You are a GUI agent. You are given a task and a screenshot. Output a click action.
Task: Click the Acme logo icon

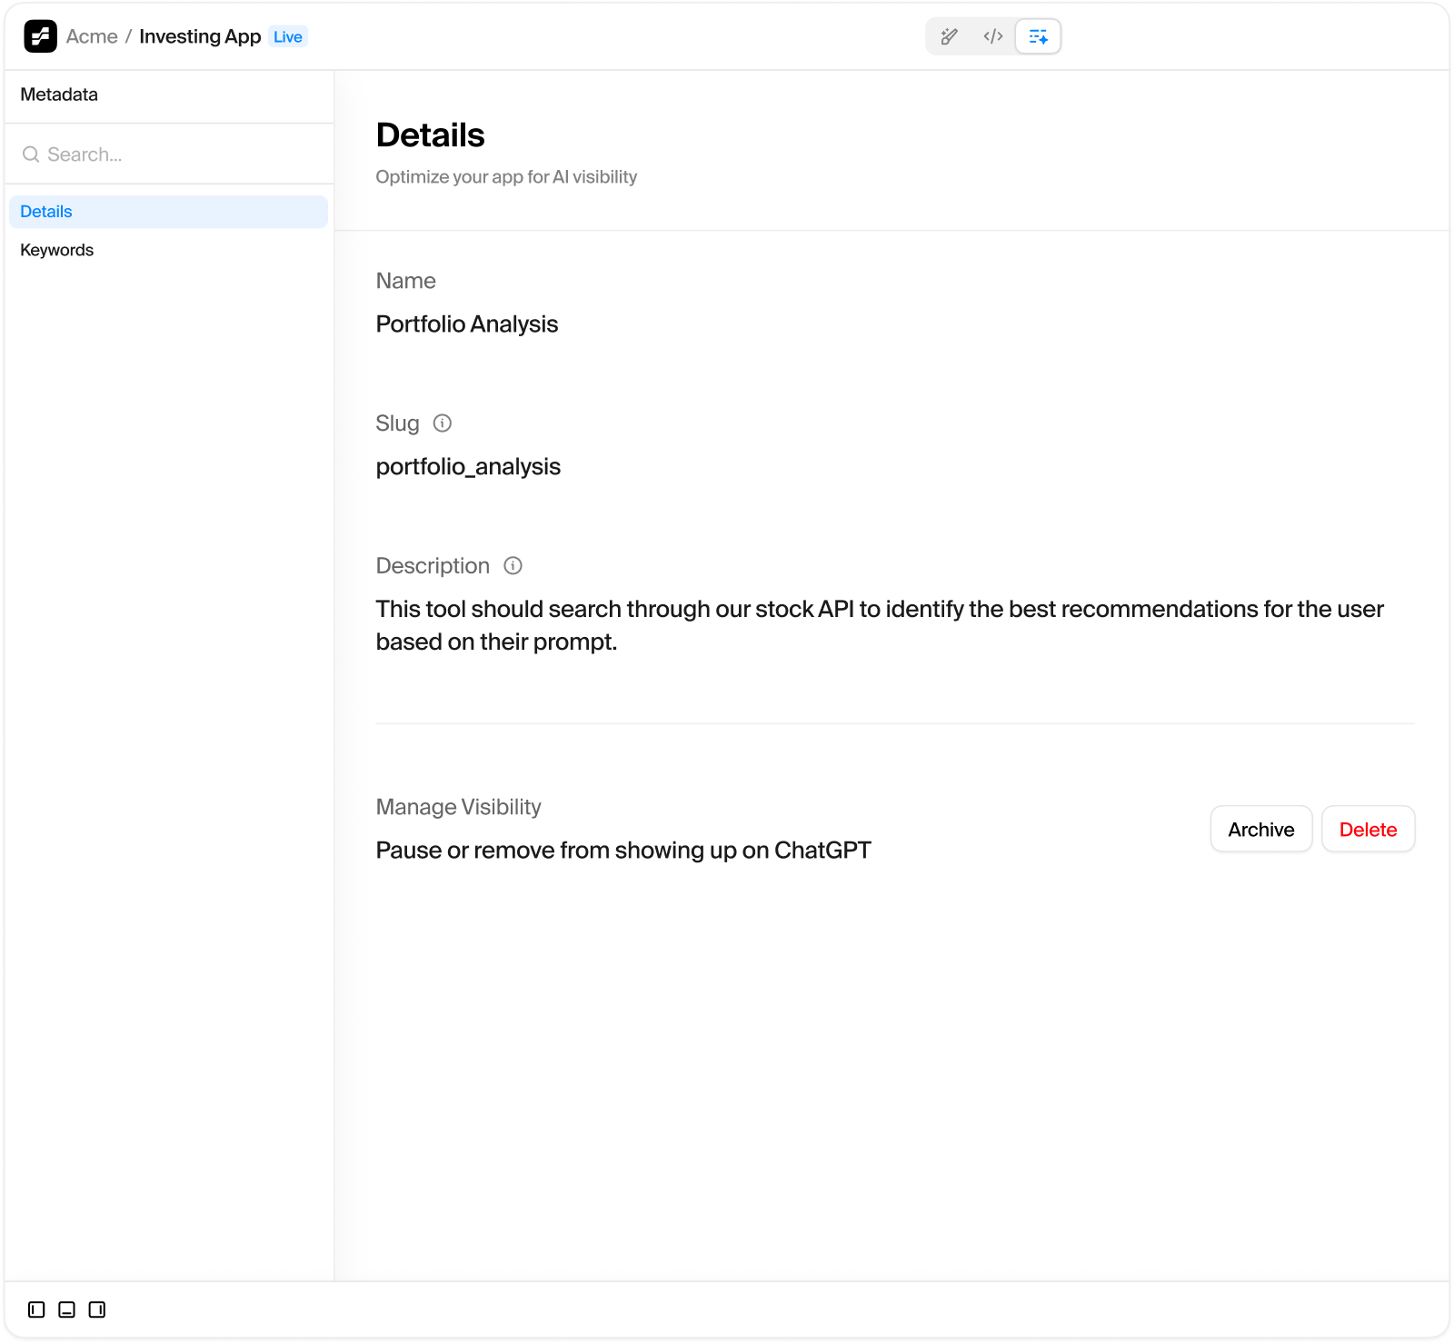tap(40, 36)
